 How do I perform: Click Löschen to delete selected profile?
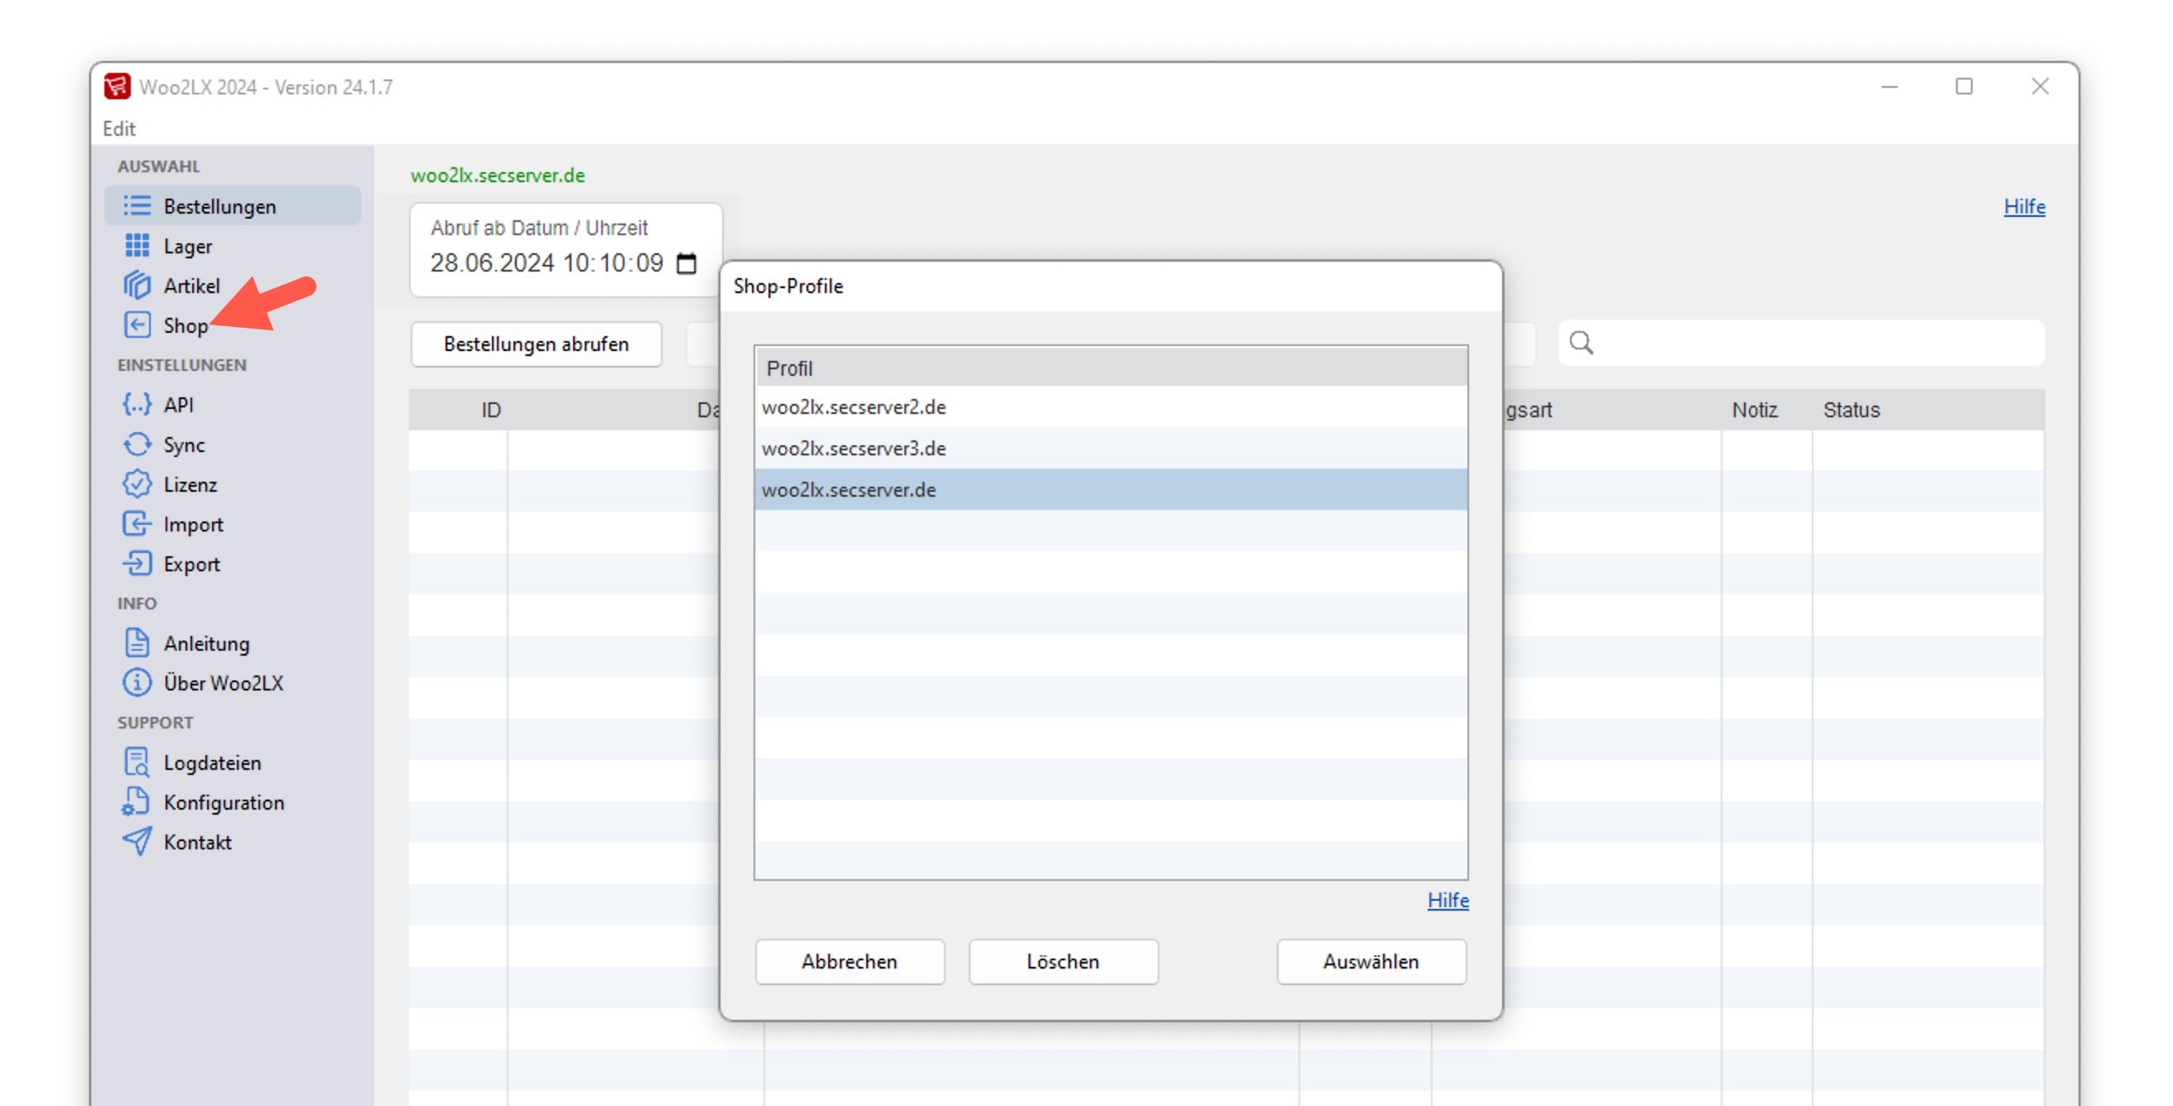(1062, 961)
